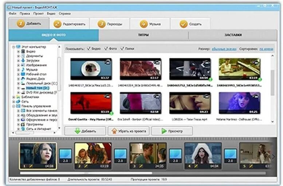Toggle the Видео show checkbox
The width and height of the screenshot is (283, 186).
[x=89, y=49]
